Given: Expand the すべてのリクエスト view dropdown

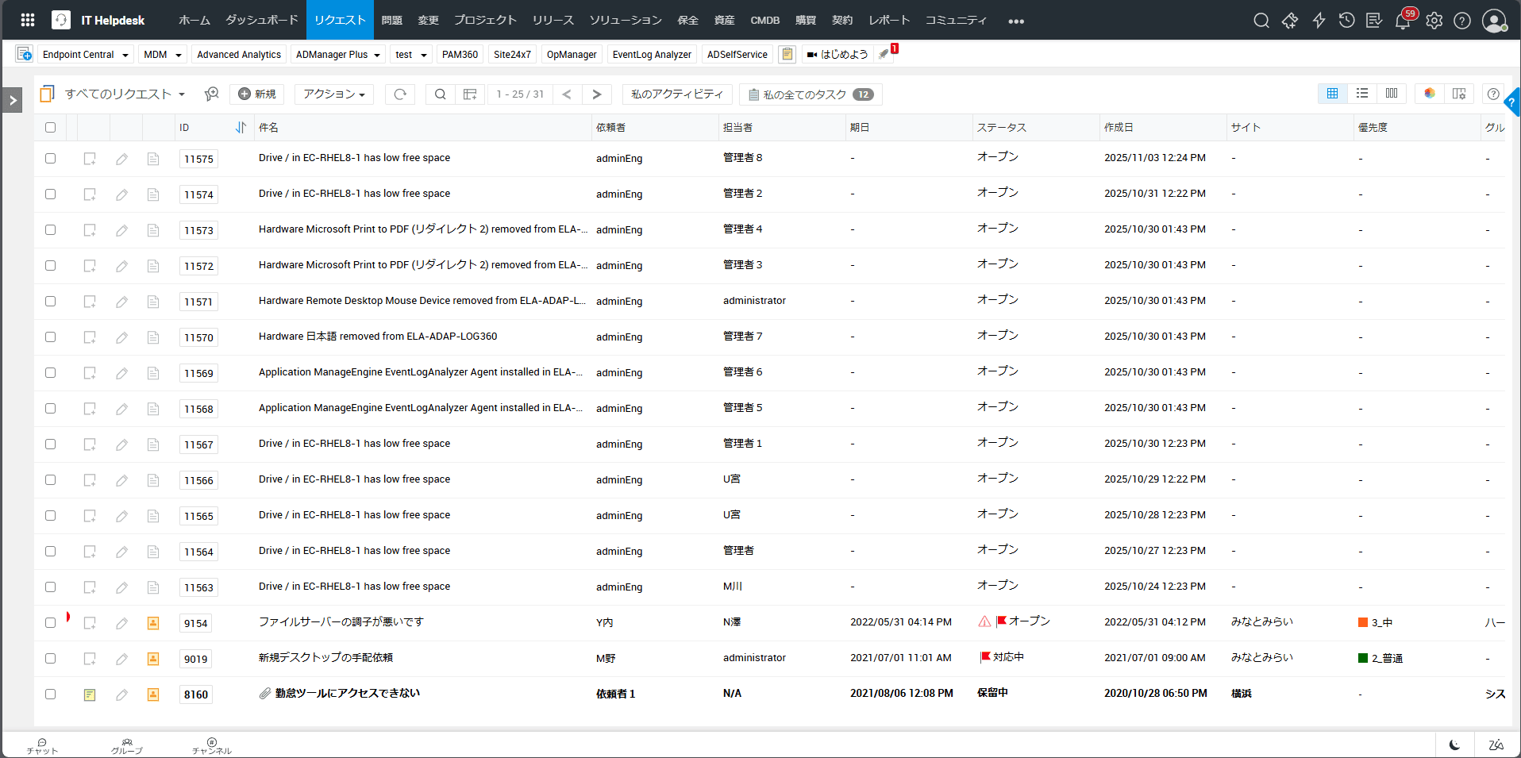Looking at the screenshot, I should point(125,94).
